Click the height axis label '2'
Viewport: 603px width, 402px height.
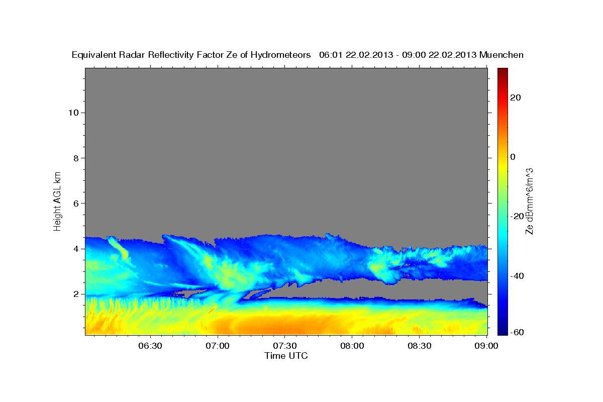coord(75,294)
